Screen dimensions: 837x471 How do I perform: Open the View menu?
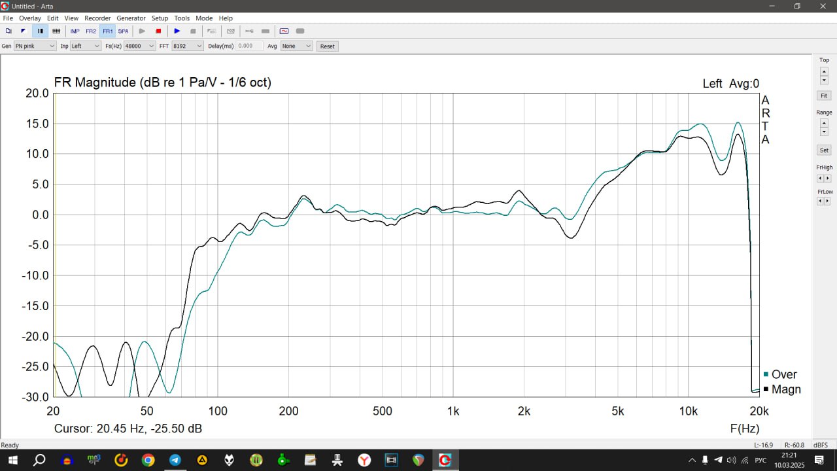point(71,18)
